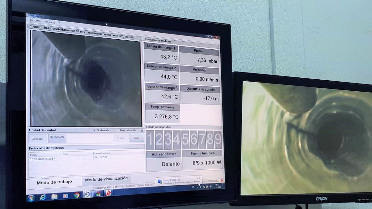This screenshot has width=372, height=209.
Task: Select the Grabación radio button
Action: pyautogui.click(x=94, y=130)
